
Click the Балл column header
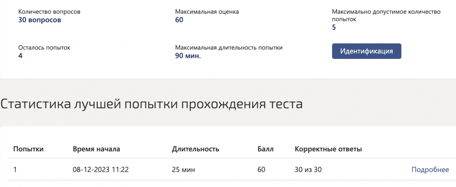pos(265,149)
